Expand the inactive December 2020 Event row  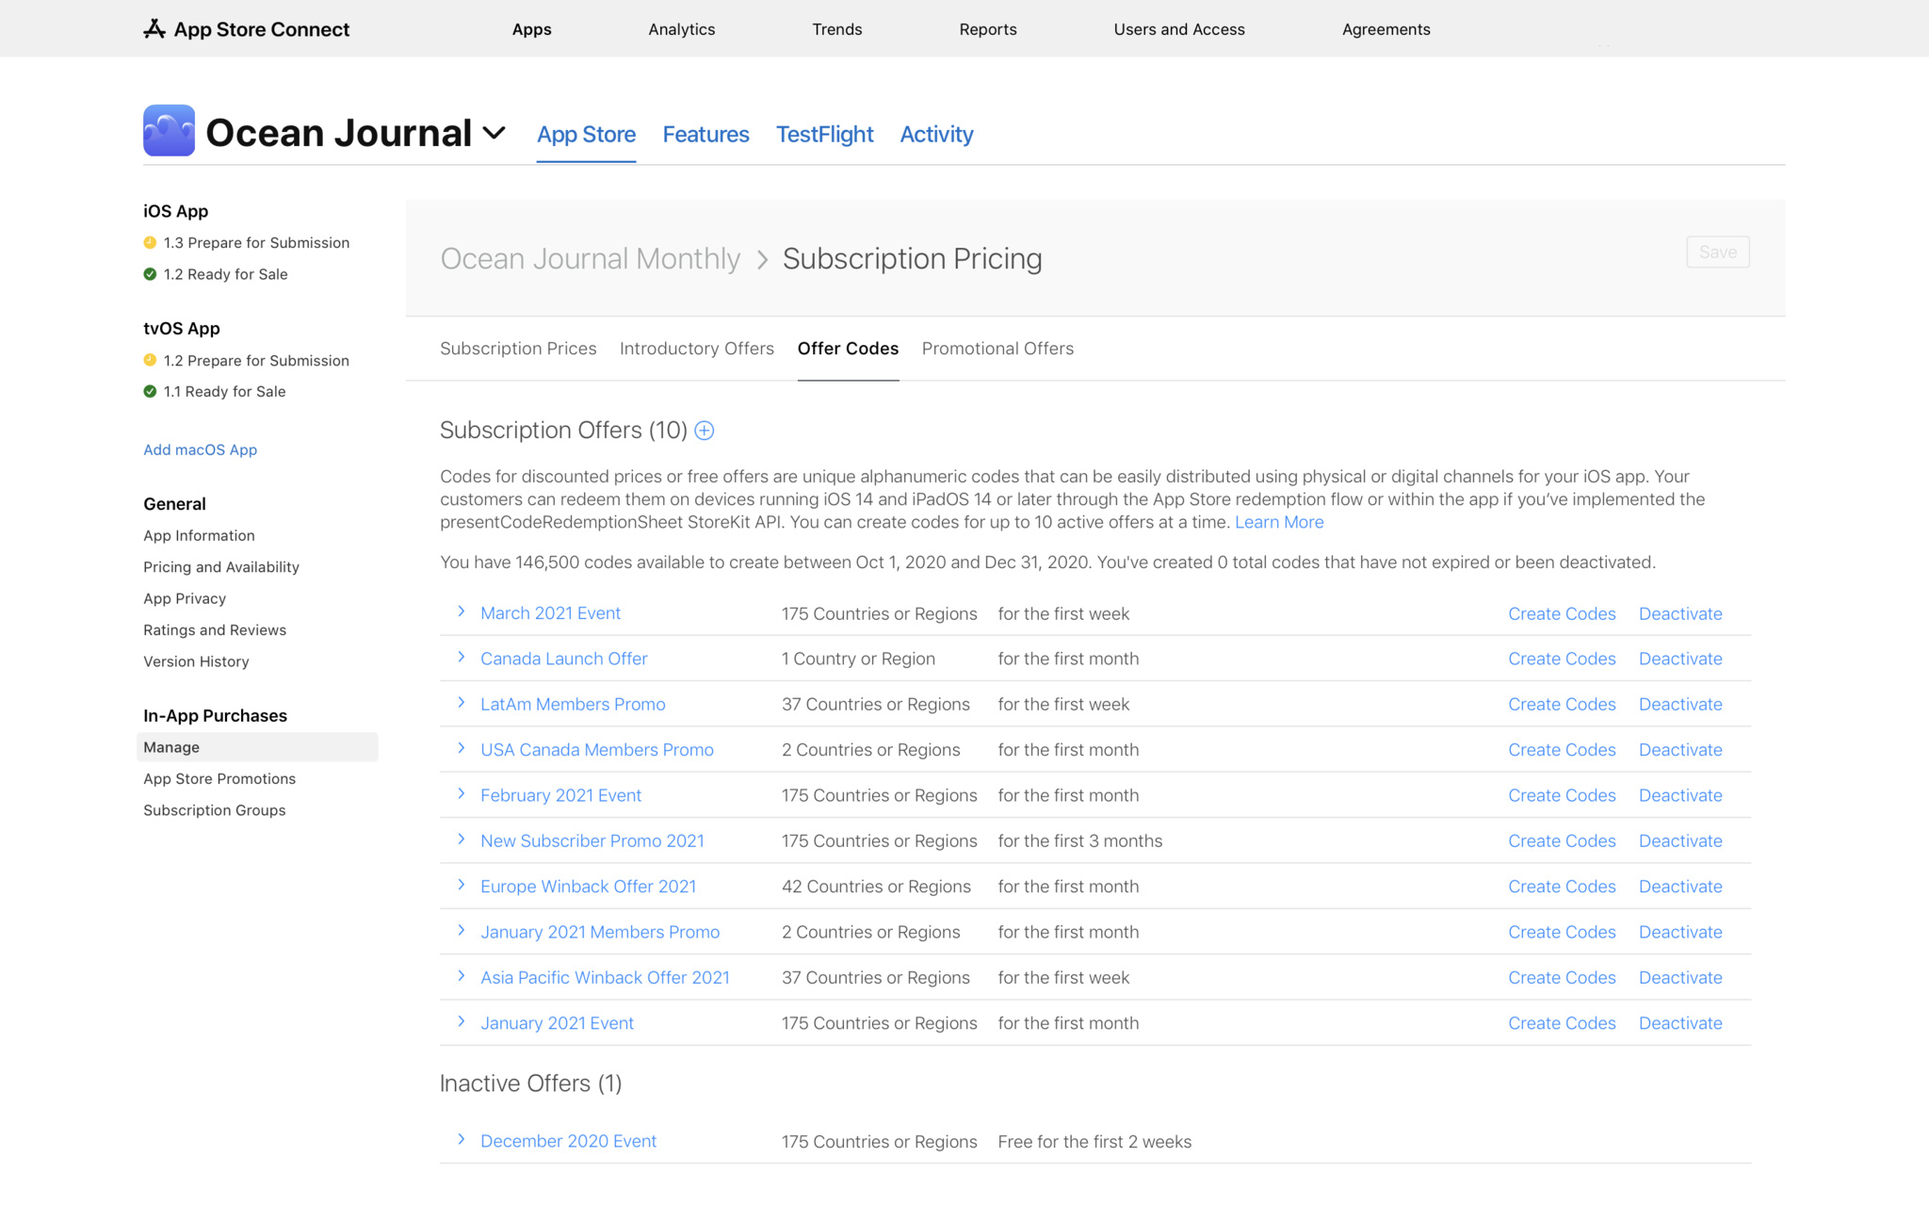[x=462, y=1139]
